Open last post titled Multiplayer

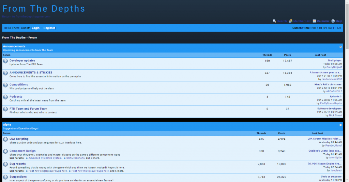tap(335, 60)
